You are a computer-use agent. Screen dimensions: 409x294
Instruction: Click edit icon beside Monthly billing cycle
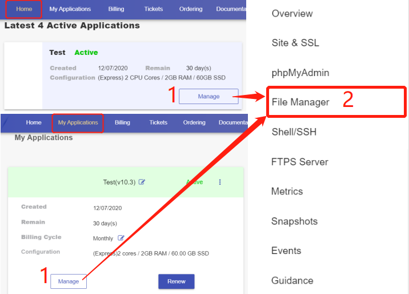coord(121,238)
